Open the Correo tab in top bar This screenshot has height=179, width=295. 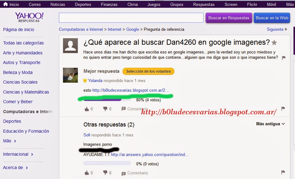(35, 4)
